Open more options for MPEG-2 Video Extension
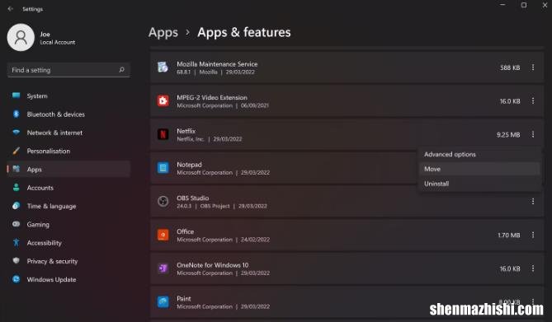This screenshot has width=552, height=322. [533, 101]
